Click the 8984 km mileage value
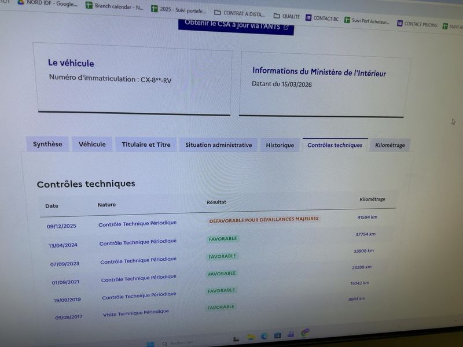The width and height of the screenshot is (463, 347). coord(357,299)
